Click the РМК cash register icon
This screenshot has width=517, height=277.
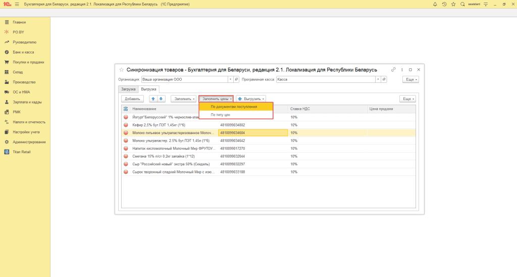pyautogui.click(x=7, y=112)
